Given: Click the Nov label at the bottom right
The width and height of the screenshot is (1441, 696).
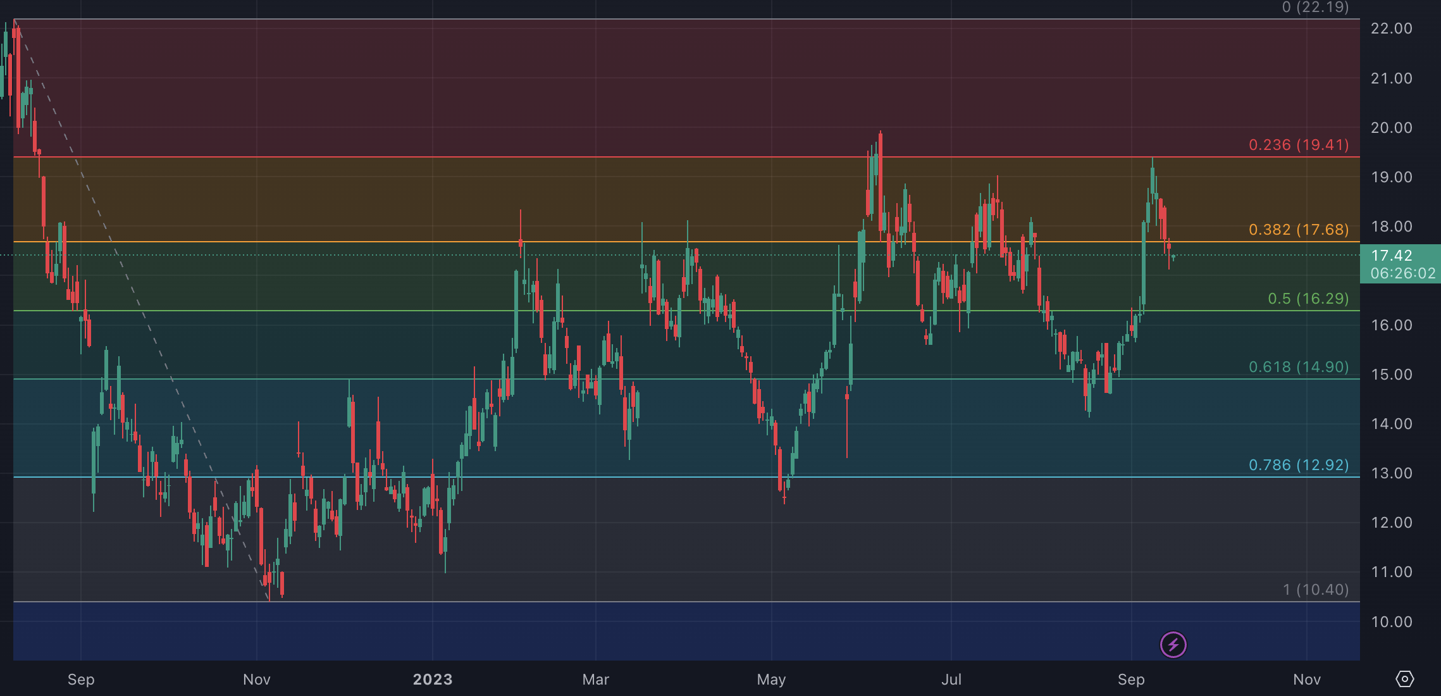Looking at the screenshot, I should 1306,679.
